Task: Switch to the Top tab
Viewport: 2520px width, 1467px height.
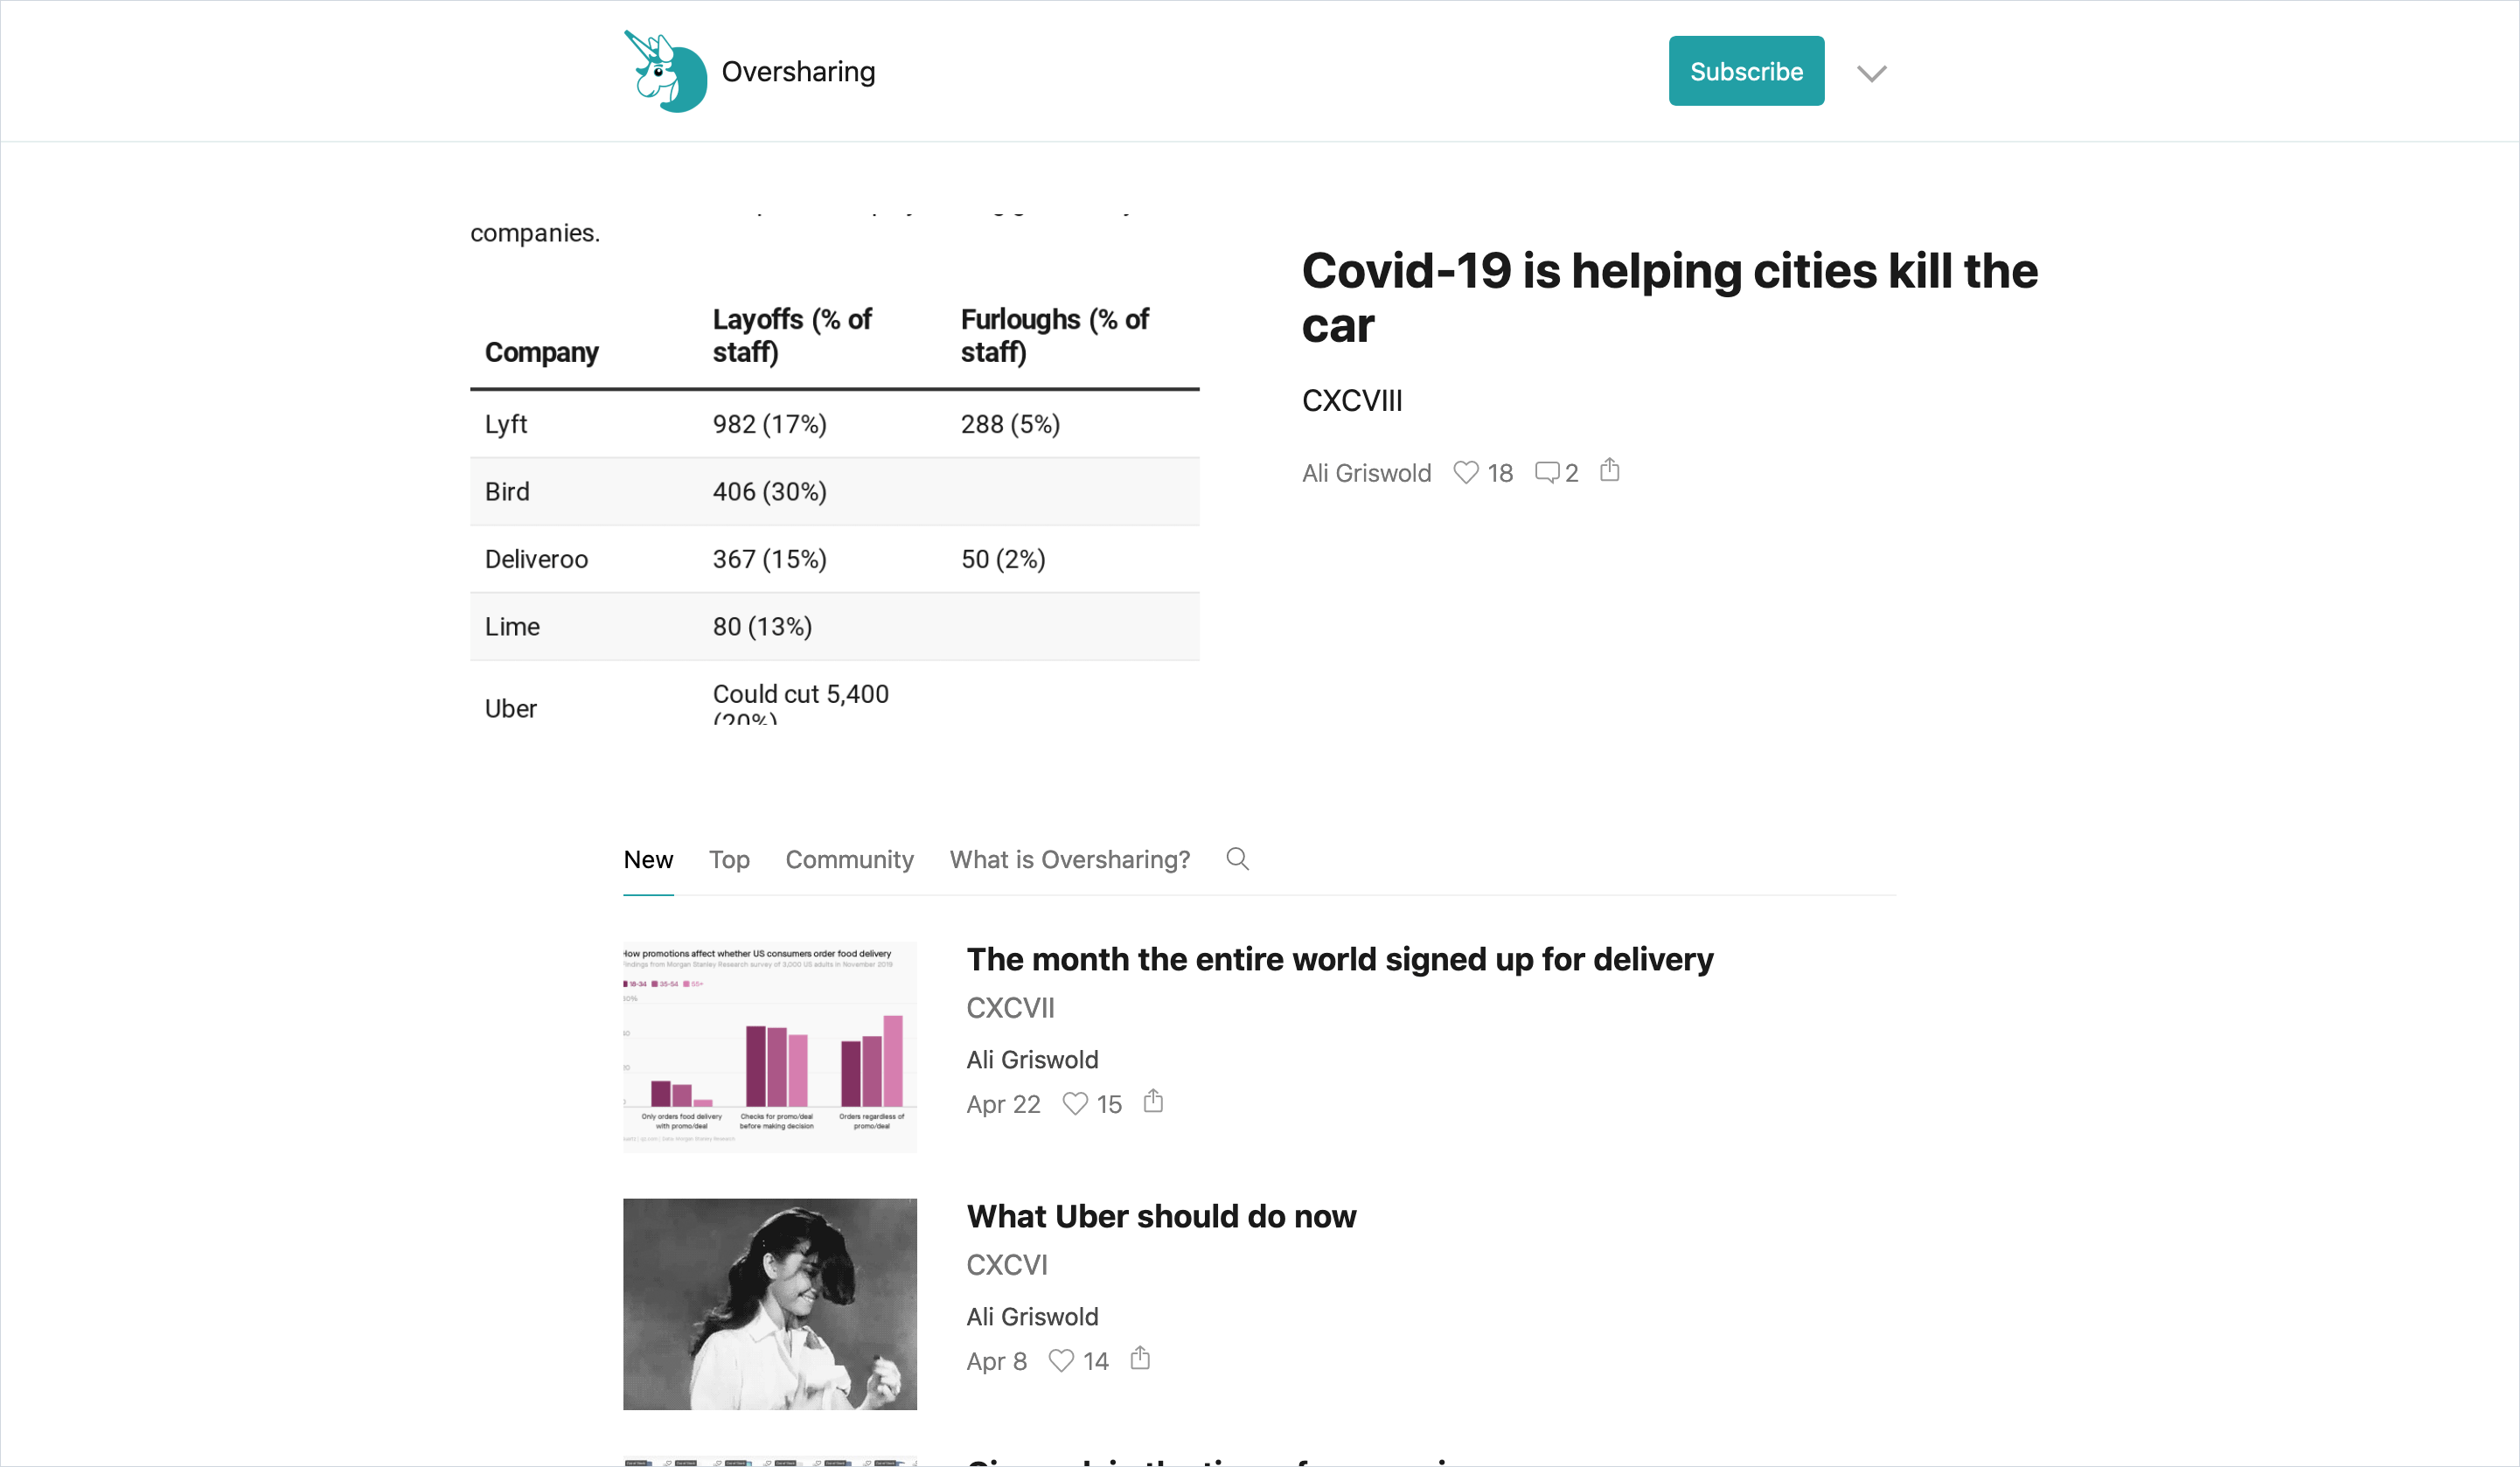Action: (729, 859)
